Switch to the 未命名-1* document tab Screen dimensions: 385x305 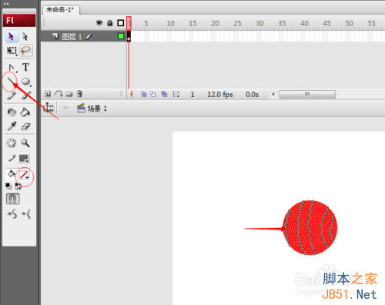tap(60, 10)
